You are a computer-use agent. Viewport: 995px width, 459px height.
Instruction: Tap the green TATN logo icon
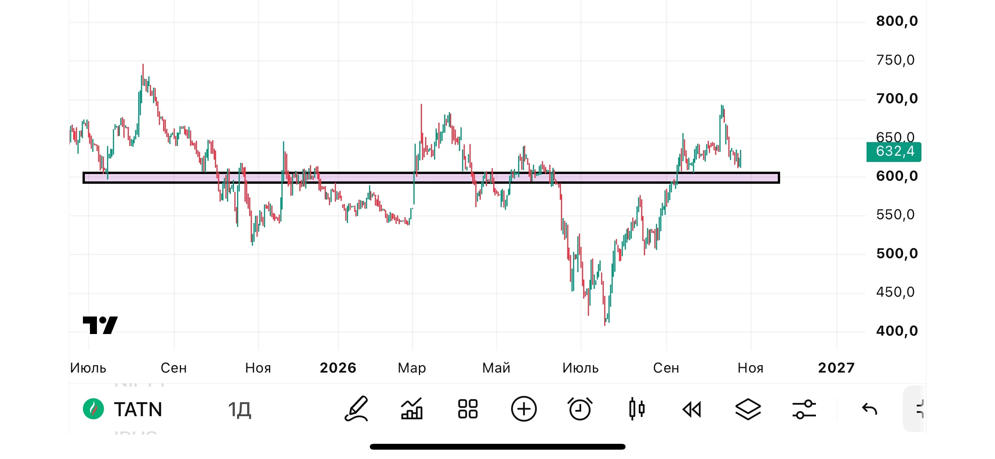point(93,409)
